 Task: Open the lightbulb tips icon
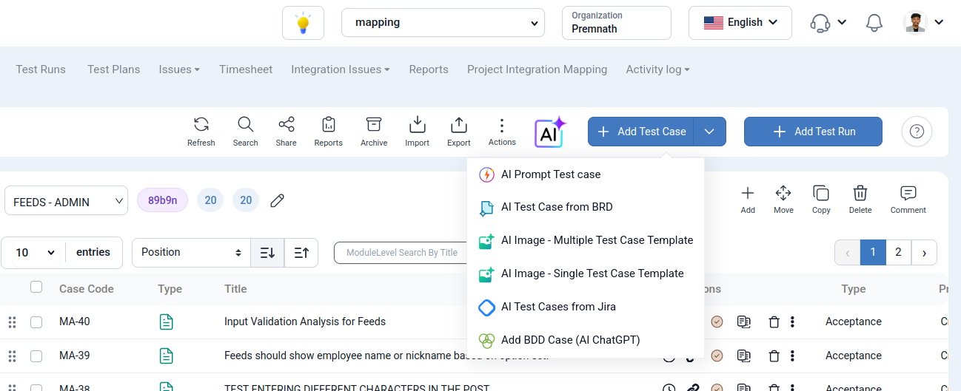pos(303,23)
